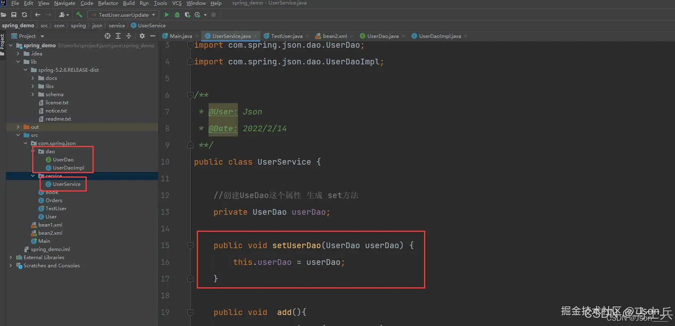Click the Select Opened File crosshair icon
The width and height of the screenshot is (675, 326).
108,36
